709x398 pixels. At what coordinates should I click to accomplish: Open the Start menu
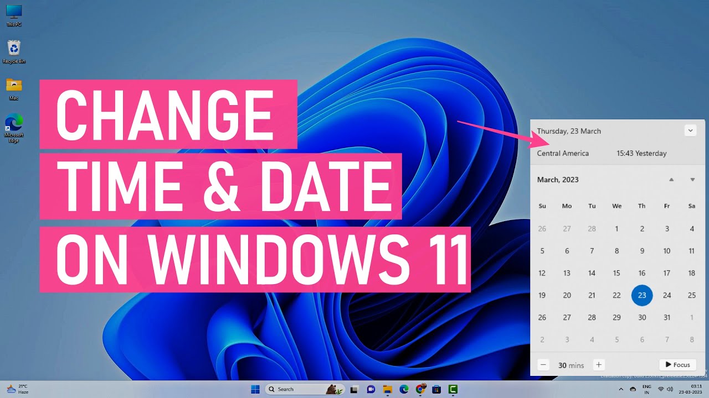pyautogui.click(x=255, y=389)
